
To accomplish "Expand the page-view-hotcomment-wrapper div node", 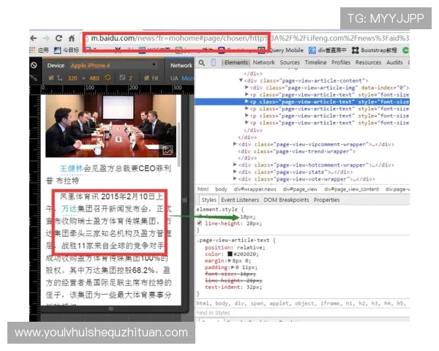I will 236,165.
